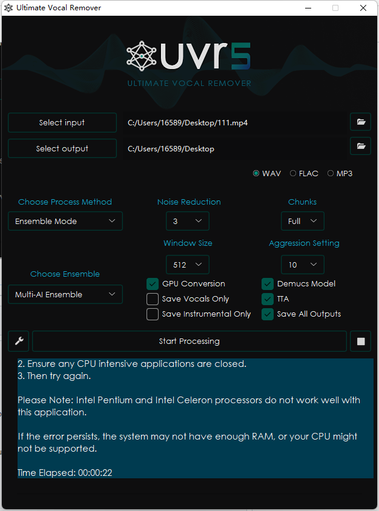Click the '3. Then try again.' line
This screenshot has height=511, width=379.
point(54,376)
